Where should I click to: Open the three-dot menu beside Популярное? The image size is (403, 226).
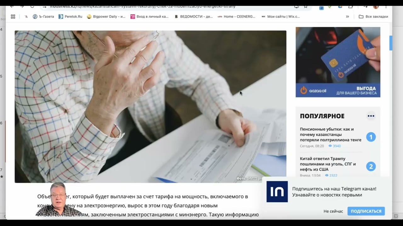[371, 116]
